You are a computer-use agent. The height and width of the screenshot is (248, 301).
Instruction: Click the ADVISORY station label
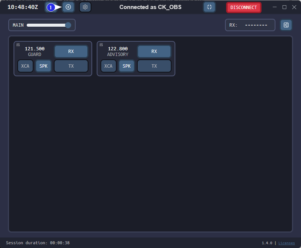point(118,54)
